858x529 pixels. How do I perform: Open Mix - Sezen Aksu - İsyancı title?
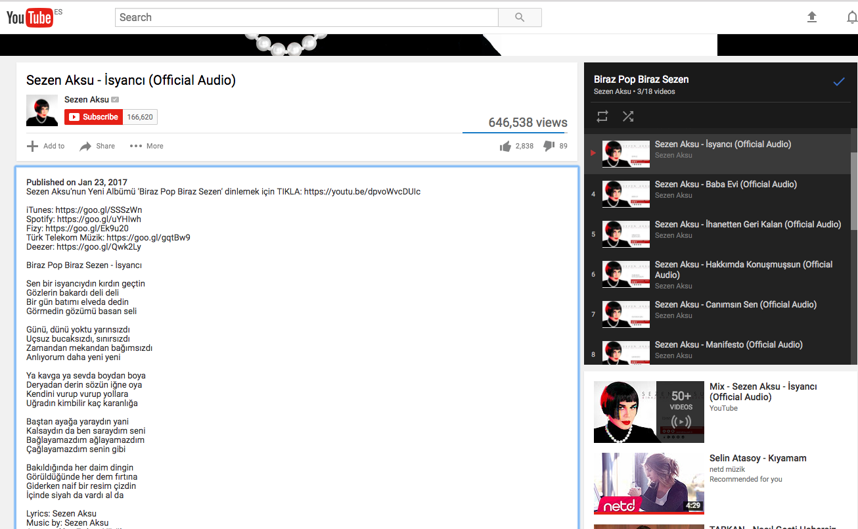coord(763,392)
